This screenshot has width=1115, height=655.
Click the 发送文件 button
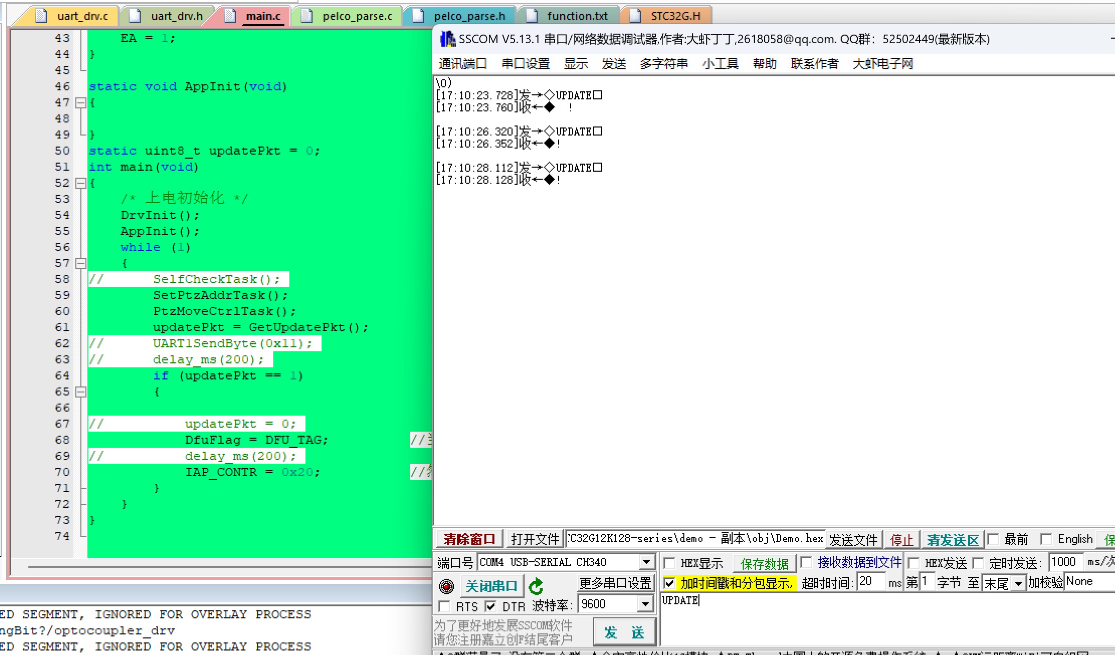point(853,540)
